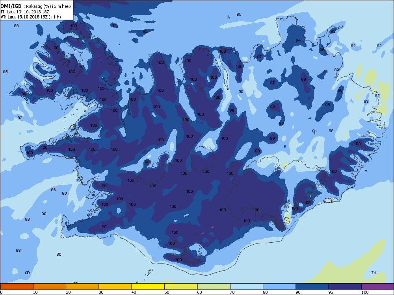Click the header title 'DMI/IGB : Rakastig (%)'
Image resolution: width=394 pixels, height=295 pixels.
[x=36, y=7]
